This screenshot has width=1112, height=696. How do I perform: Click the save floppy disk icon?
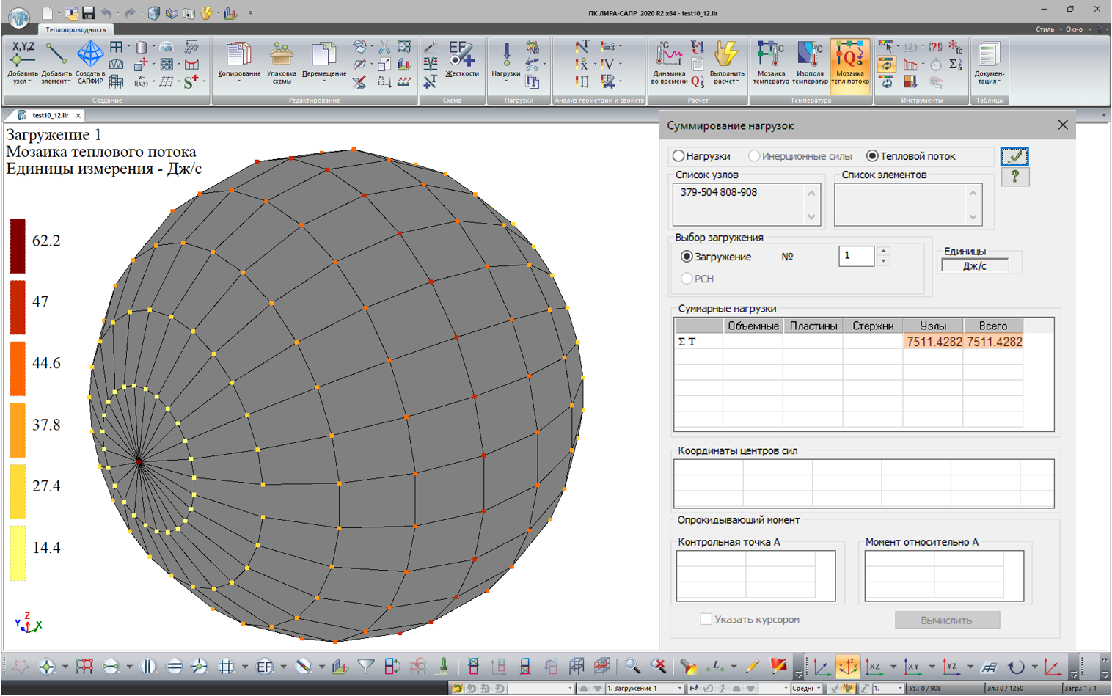tap(88, 12)
